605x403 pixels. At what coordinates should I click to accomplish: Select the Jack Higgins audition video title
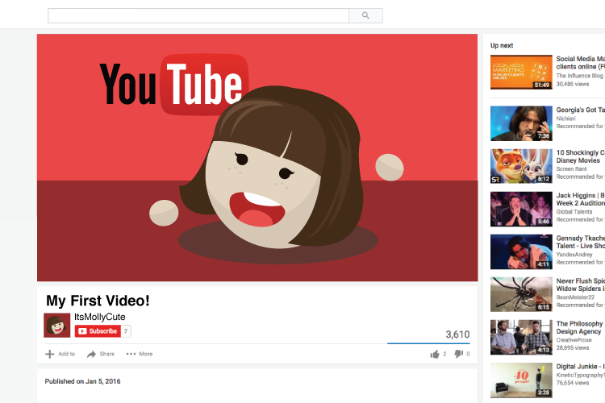point(579,199)
